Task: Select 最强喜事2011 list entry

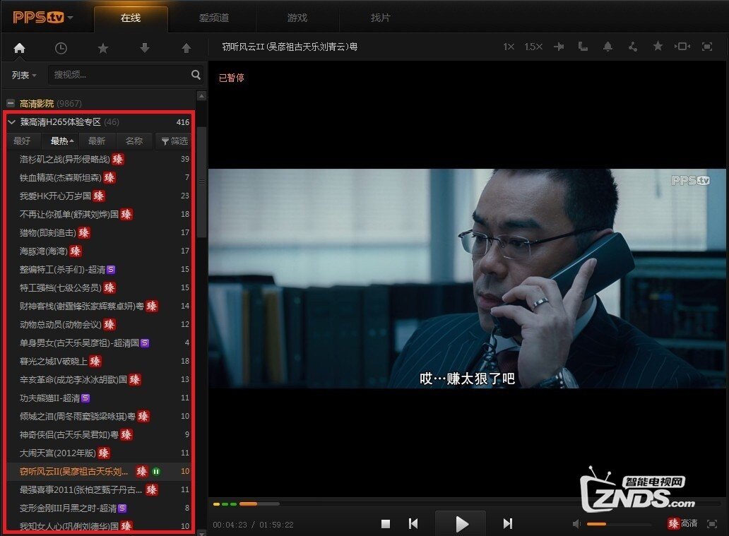Action: coord(100,489)
